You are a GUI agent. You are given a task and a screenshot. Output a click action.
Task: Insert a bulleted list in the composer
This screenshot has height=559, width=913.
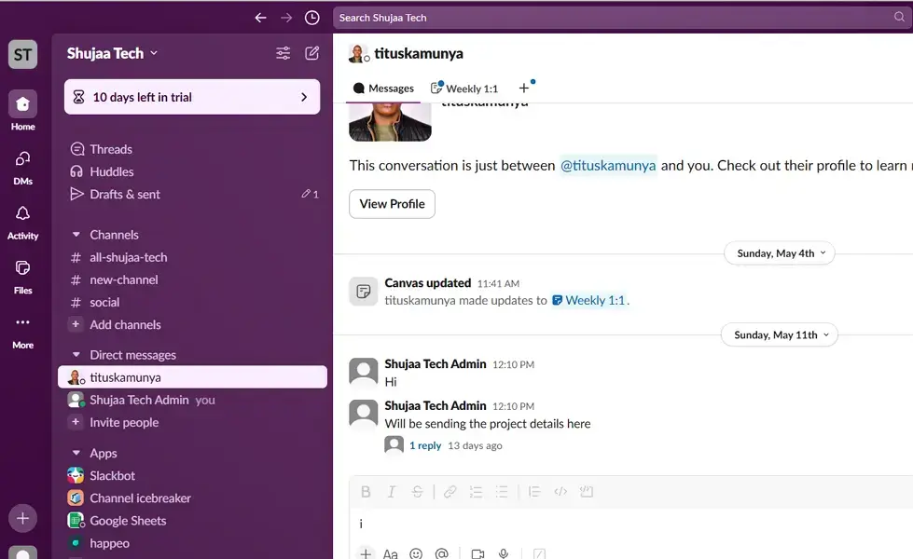pyautogui.click(x=502, y=492)
